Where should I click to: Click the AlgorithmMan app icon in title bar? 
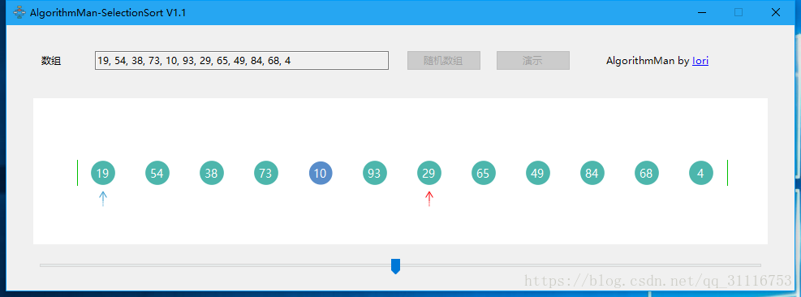(x=19, y=13)
